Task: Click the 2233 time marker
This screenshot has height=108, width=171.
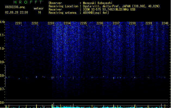Action: (51, 23)
